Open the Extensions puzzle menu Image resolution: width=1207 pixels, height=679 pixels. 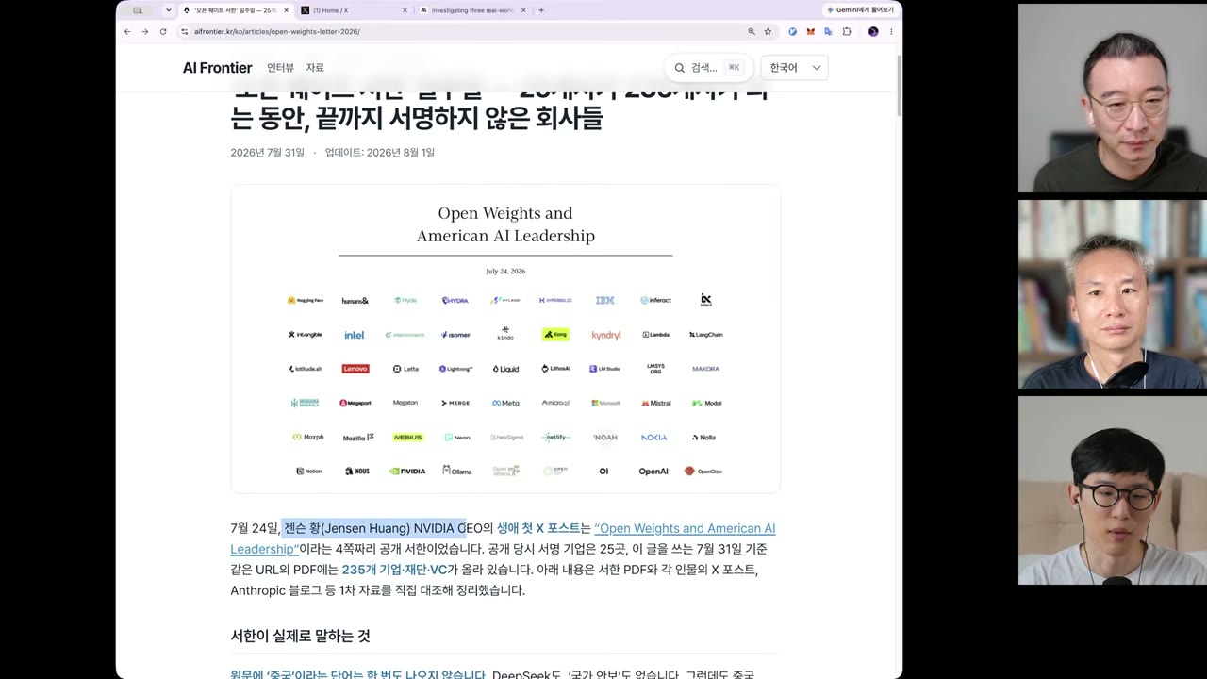tap(847, 31)
